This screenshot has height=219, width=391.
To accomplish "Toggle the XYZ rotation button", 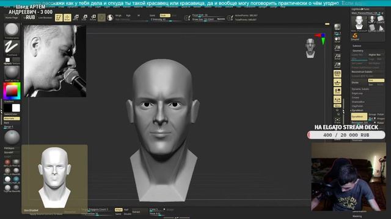I will pos(337,106).
